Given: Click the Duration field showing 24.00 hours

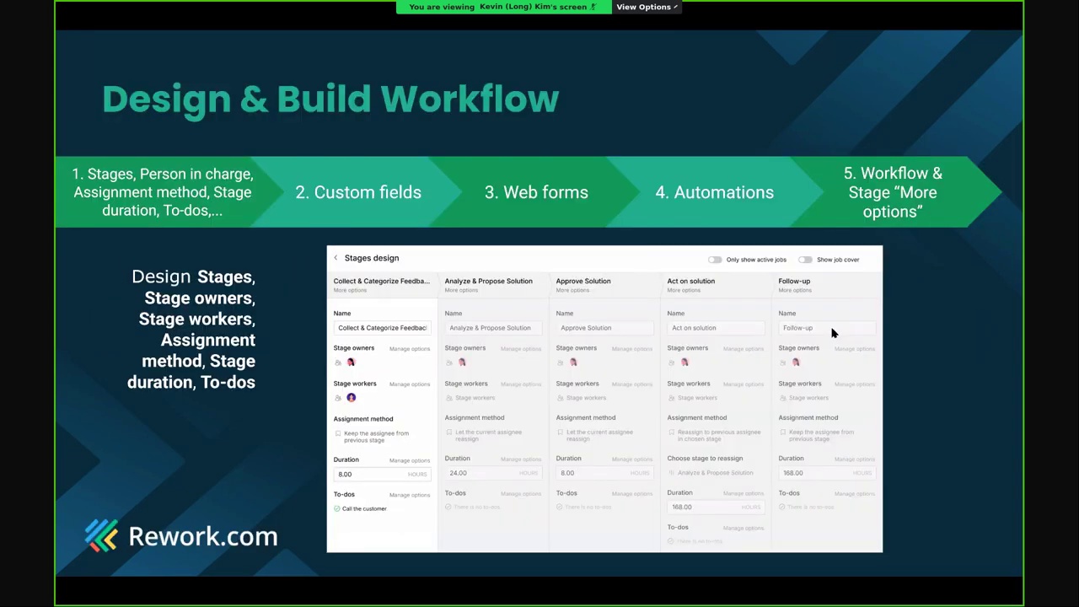Looking at the screenshot, I should [493, 473].
